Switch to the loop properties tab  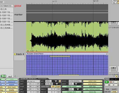42,79
